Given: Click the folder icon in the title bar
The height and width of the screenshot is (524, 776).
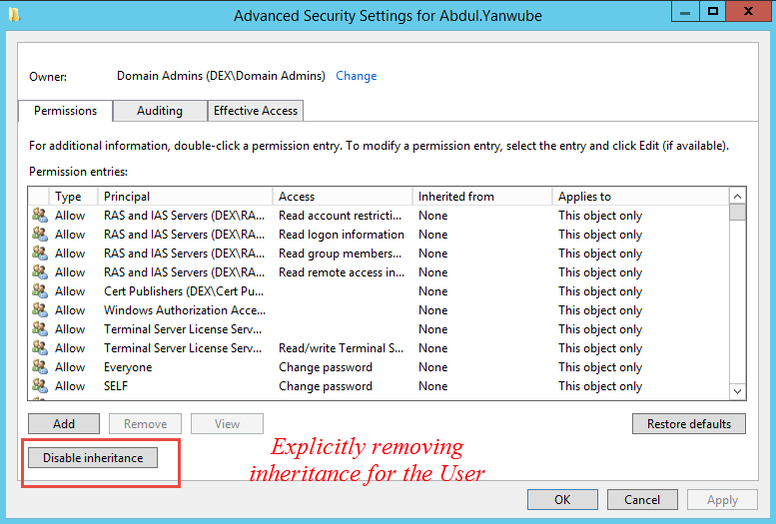Looking at the screenshot, I should coord(12,15).
